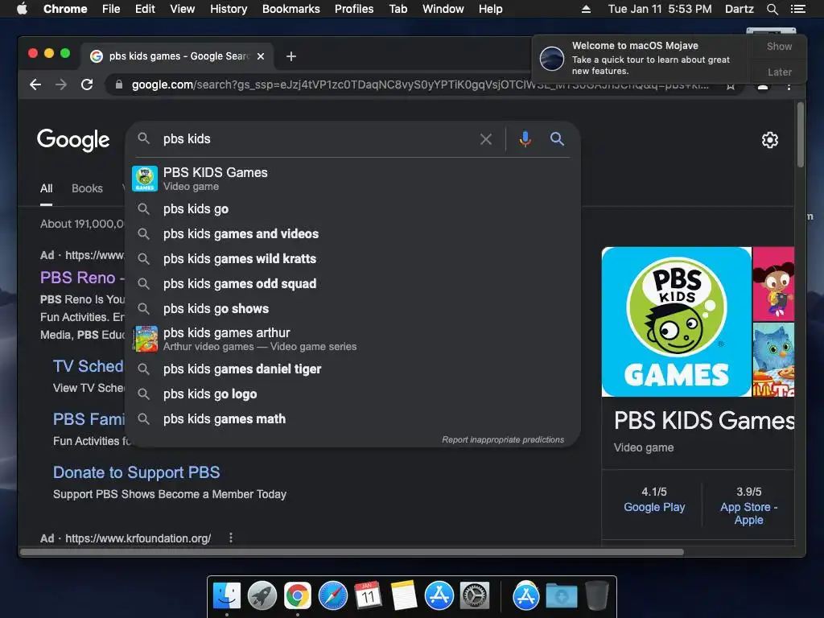Open the File menu
824x618 pixels.
pyautogui.click(x=111, y=9)
